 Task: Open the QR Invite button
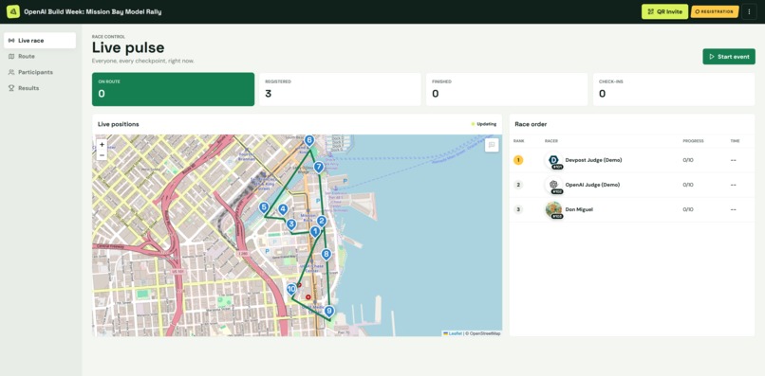[x=664, y=11]
